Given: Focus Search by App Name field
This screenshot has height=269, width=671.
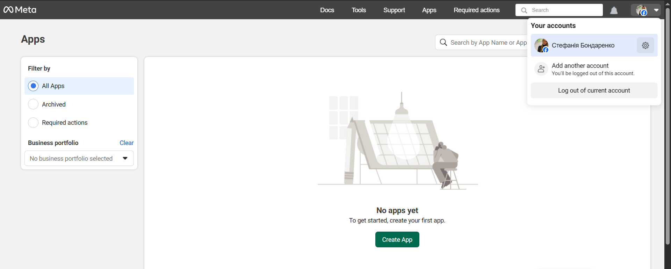Looking at the screenshot, I should point(488,42).
